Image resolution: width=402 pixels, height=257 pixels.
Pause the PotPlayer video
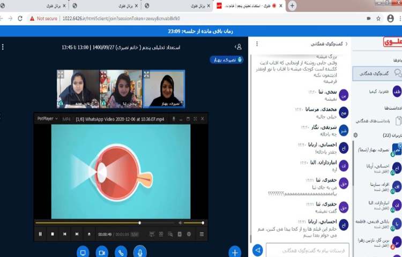tap(40, 234)
